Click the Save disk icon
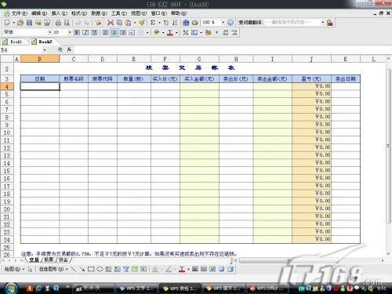Image resolution: width=392 pixels, height=294 pixels. (x=29, y=23)
